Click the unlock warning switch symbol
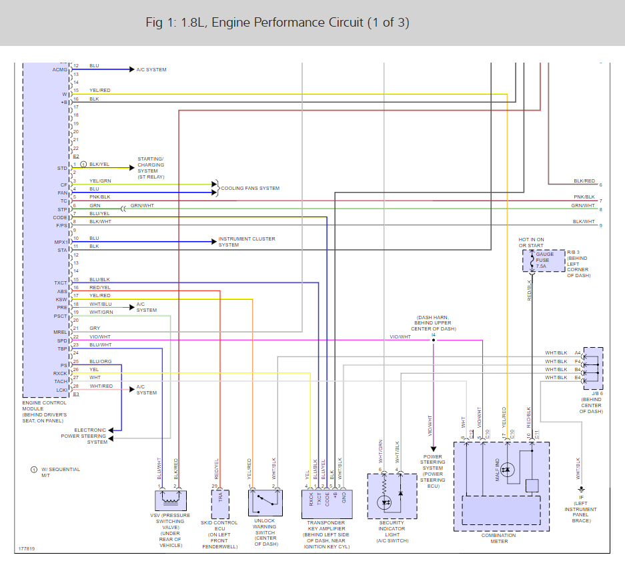The image size is (625, 563). tap(265, 503)
